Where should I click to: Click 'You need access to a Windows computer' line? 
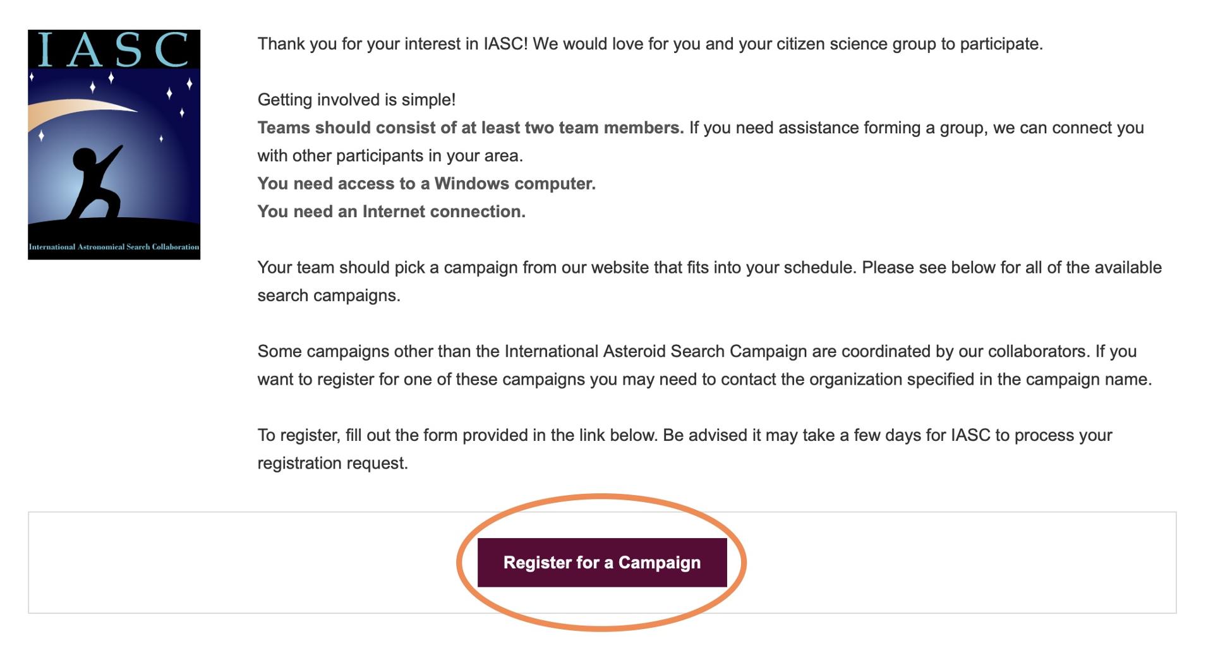coord(426,184)
